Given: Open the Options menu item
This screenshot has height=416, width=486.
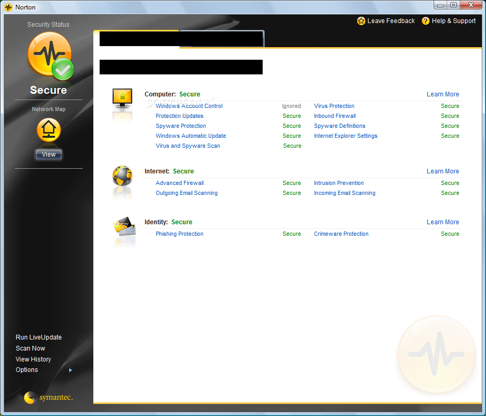Looking at the screenshot, I should click(27, 370).
